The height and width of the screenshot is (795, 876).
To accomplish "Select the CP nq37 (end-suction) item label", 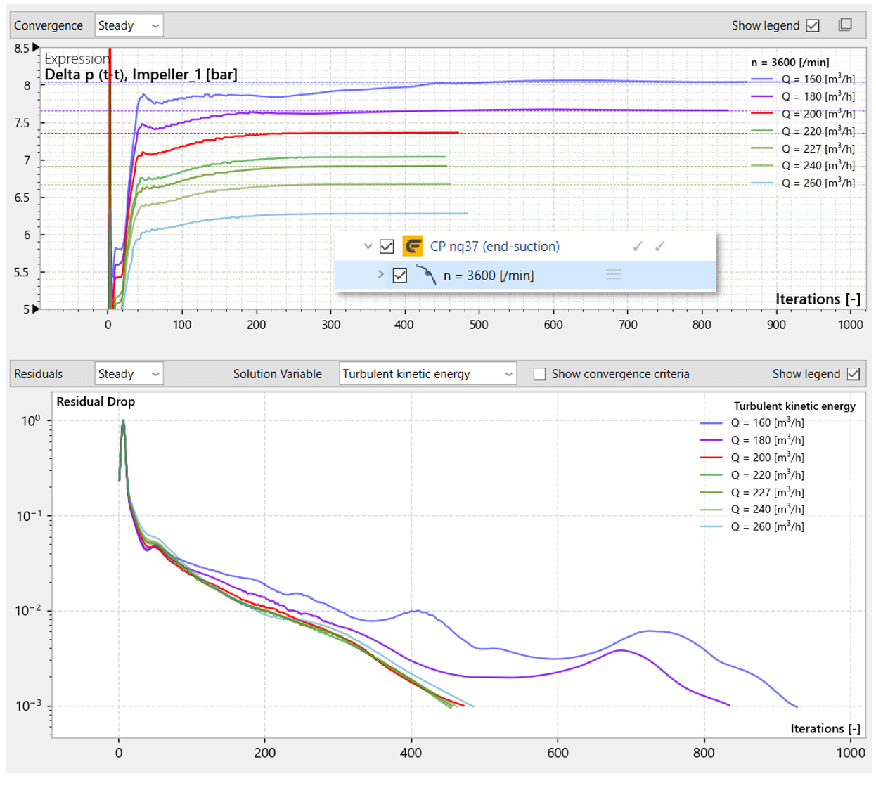I will click(495, 246).
